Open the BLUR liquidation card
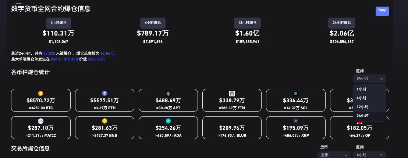 [232, 128]
